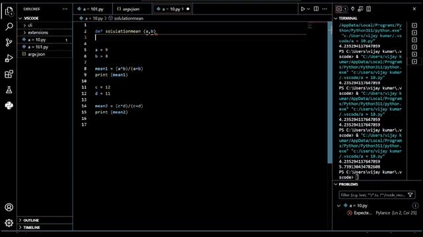The height and width of the screenshot is (237, 423).
Task: Close the side panel with X
Action: (414, 9)
